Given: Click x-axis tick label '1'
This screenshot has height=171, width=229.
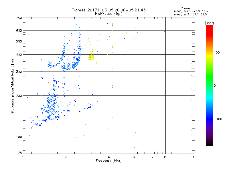Looking at the screenshot, I should (23, 157).
